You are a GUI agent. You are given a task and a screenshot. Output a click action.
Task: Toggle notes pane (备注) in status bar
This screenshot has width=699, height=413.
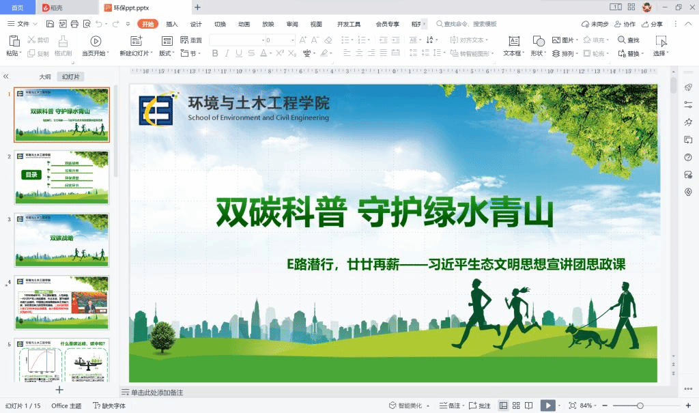451,405
